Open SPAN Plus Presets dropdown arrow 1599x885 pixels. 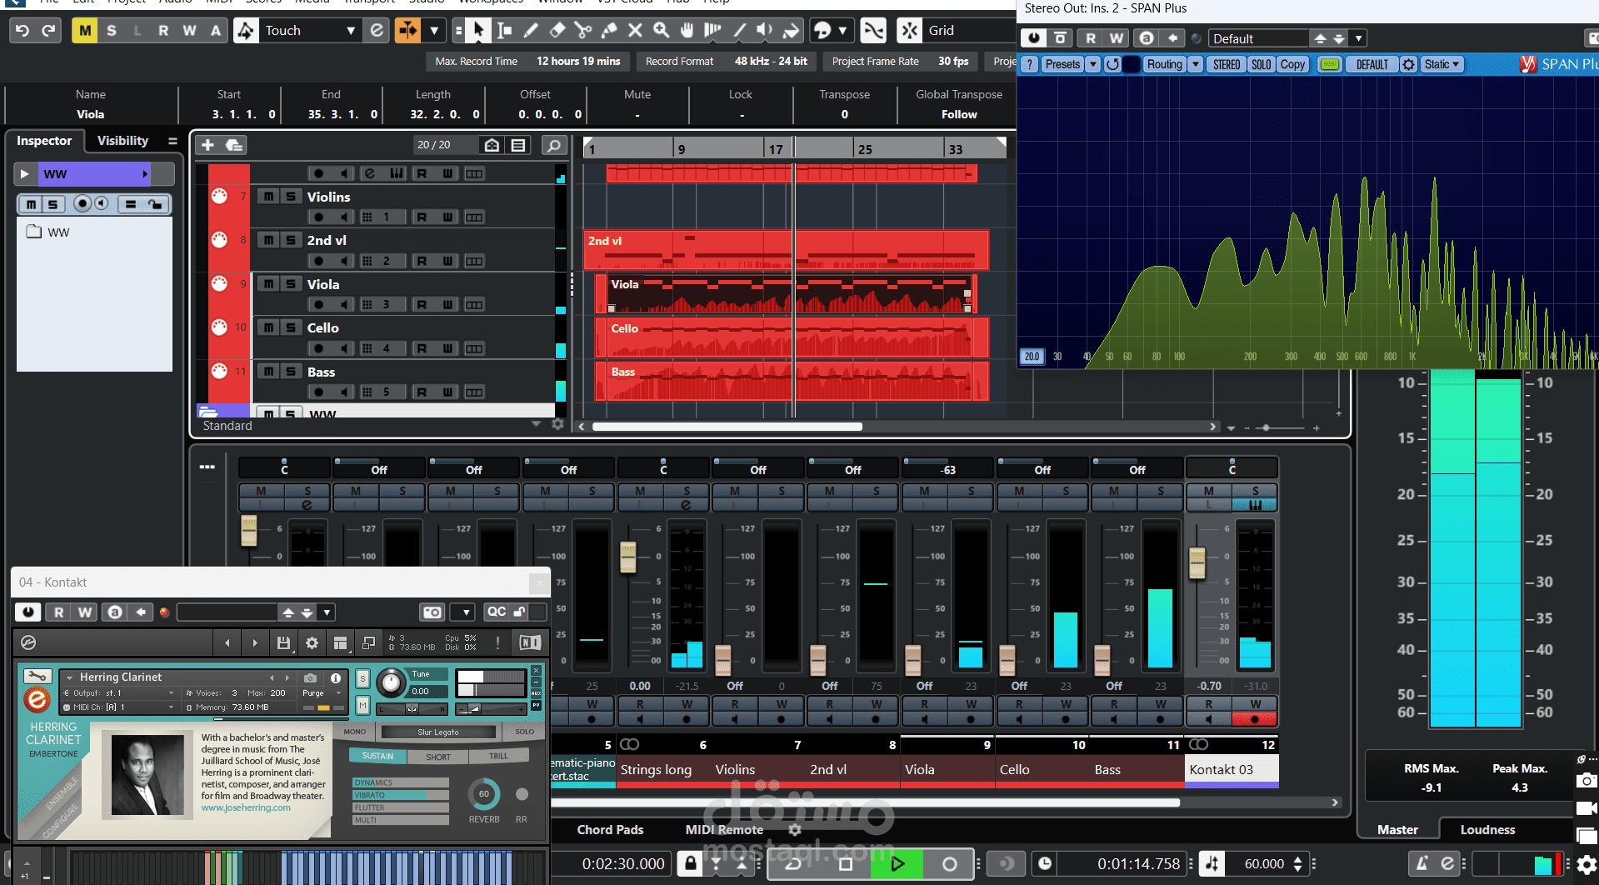[x=1093, y=64]
